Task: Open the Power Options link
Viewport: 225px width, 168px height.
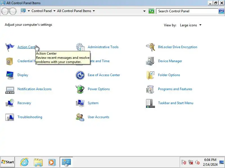Action: coord(99,89)
